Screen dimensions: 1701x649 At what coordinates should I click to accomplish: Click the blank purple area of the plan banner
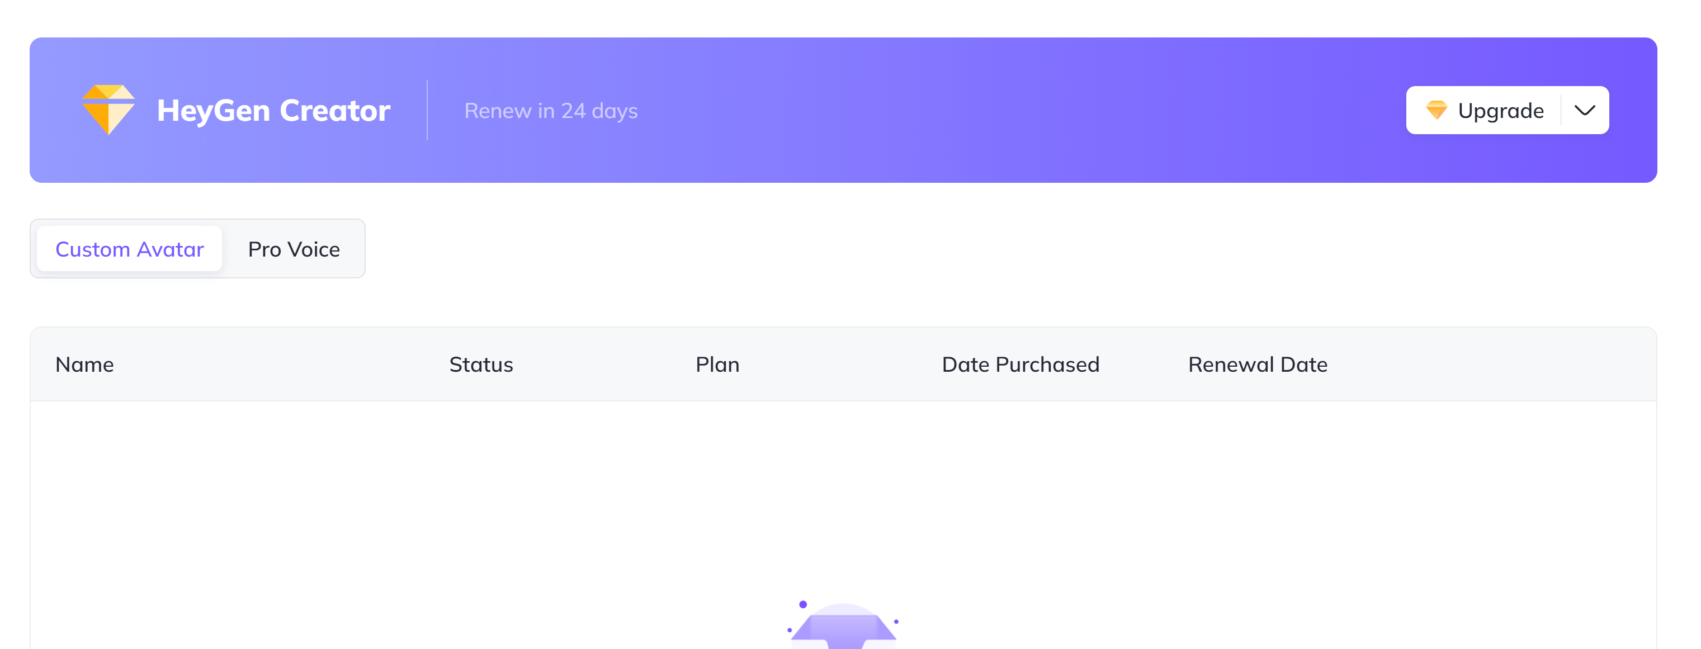click(x=990, y=110)
